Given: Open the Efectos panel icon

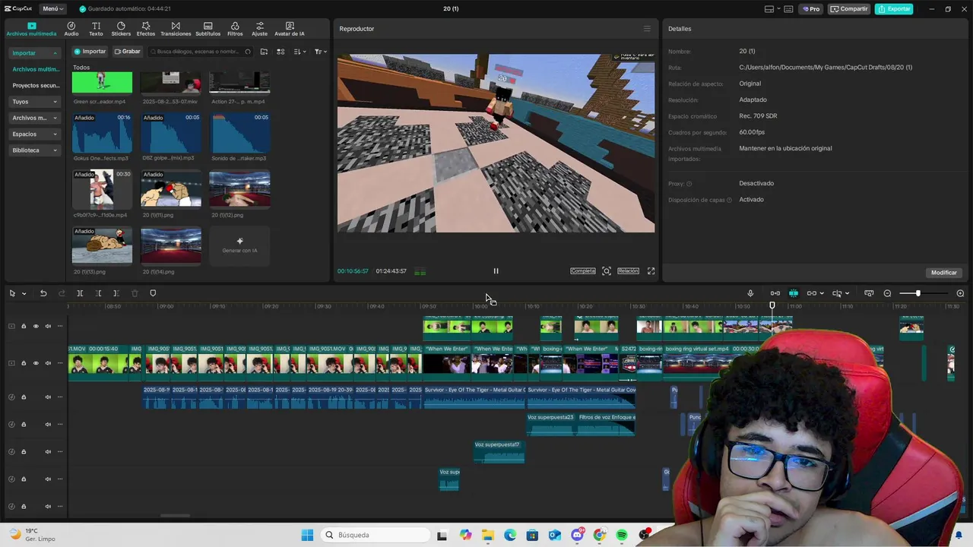Looking at the screenshot, I should pyautogui.click(x=146, y=29).
